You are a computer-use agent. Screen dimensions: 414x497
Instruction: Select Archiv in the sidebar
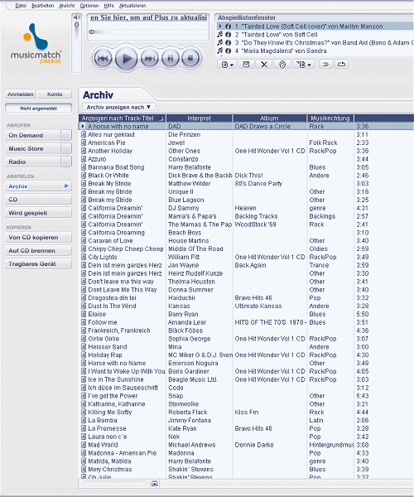tap(38, 186)
